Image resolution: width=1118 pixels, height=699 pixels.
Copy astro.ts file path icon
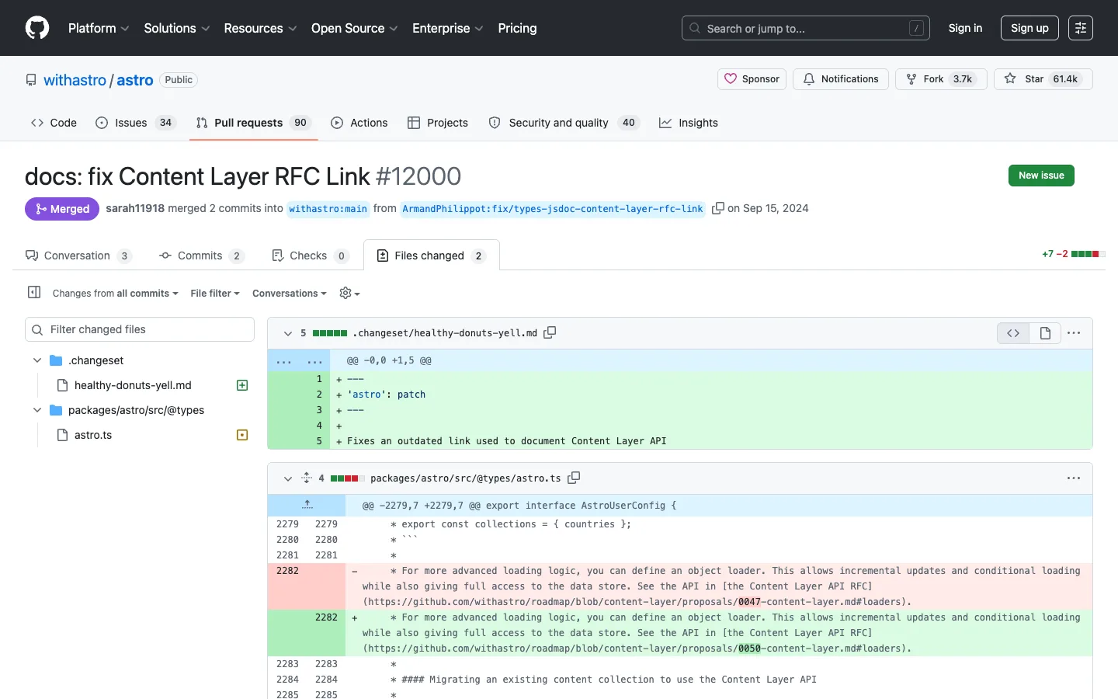(x=574, y=478)
